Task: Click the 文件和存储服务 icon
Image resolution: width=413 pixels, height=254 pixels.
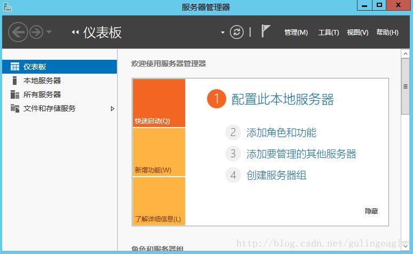Action: 15,108
